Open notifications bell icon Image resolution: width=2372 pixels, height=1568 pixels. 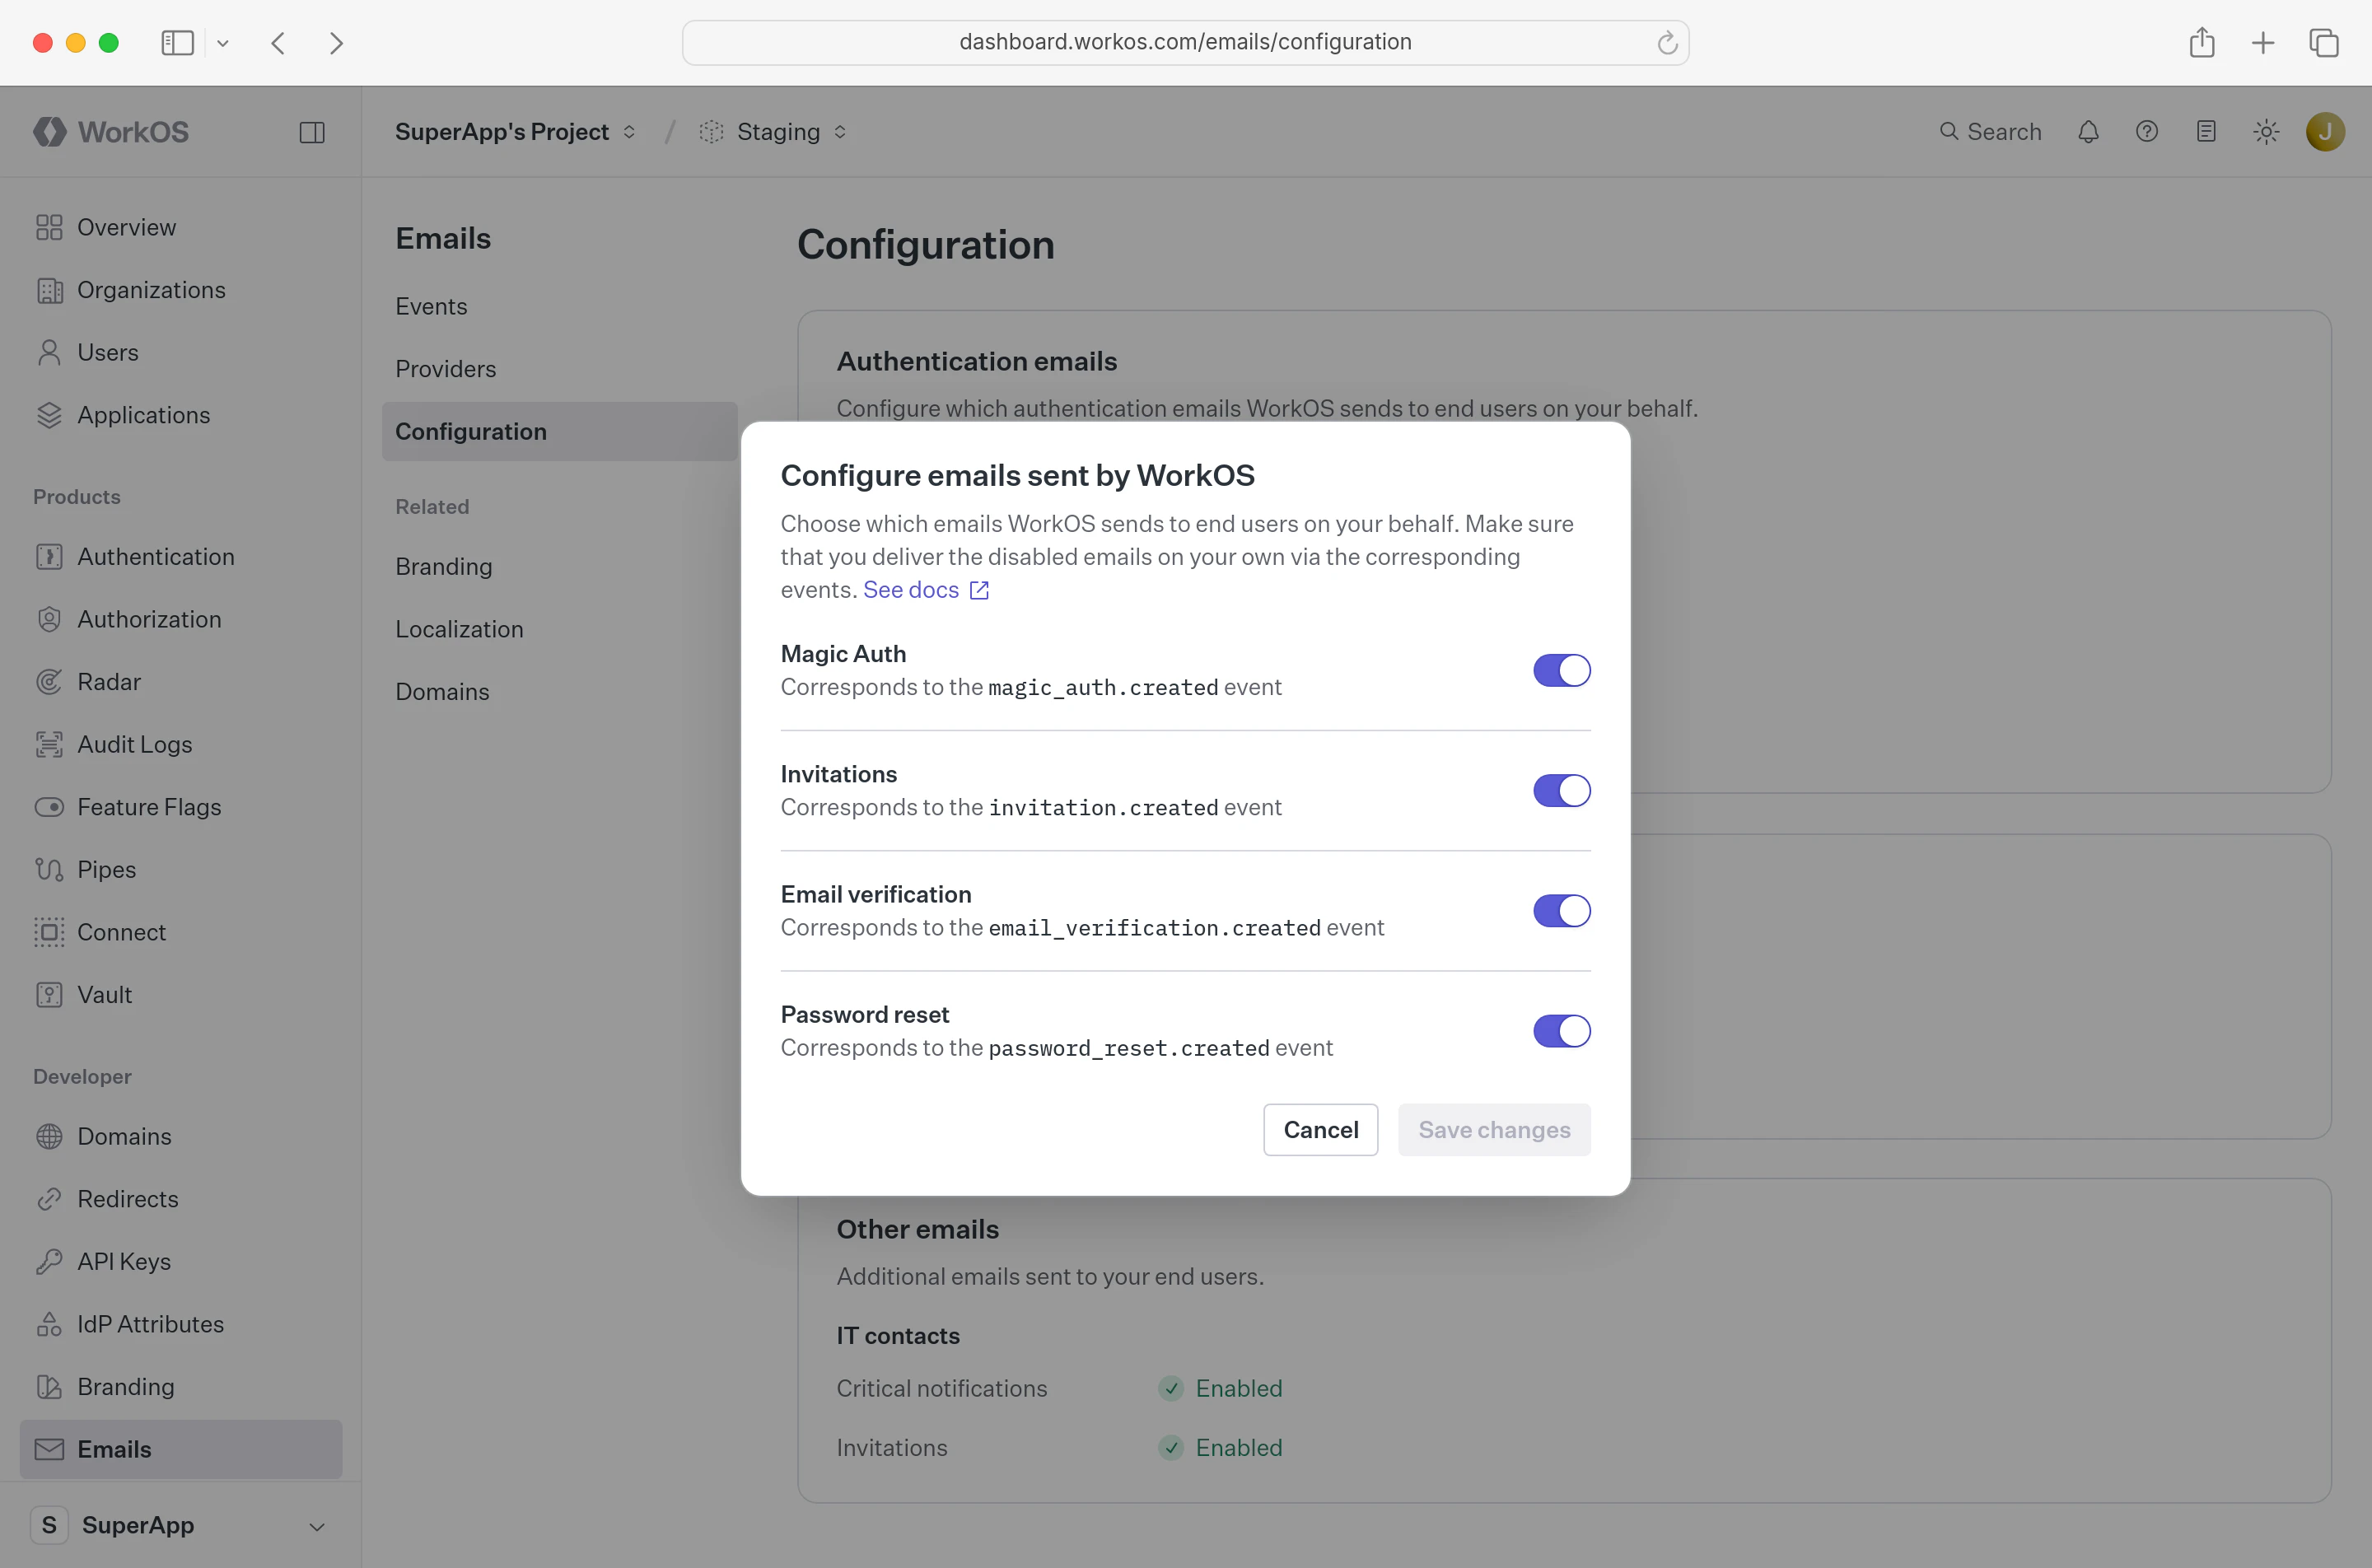coord(2088,132)
